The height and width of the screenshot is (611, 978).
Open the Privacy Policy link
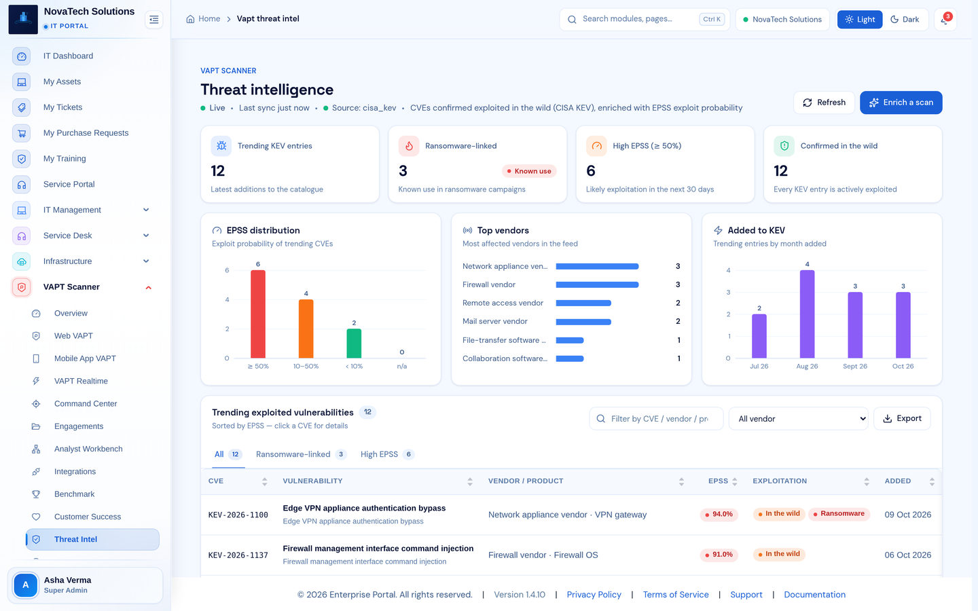tap(594, 595)
